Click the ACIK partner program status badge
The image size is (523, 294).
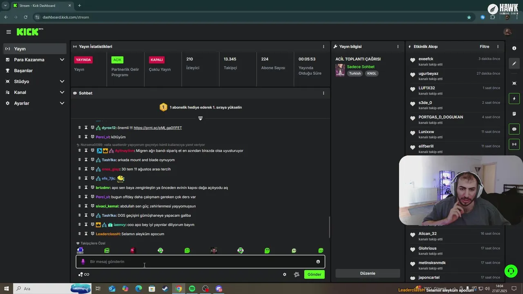(117, 60)
